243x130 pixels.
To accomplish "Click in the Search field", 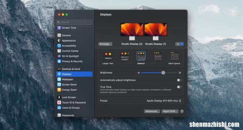I will [75, 22].
